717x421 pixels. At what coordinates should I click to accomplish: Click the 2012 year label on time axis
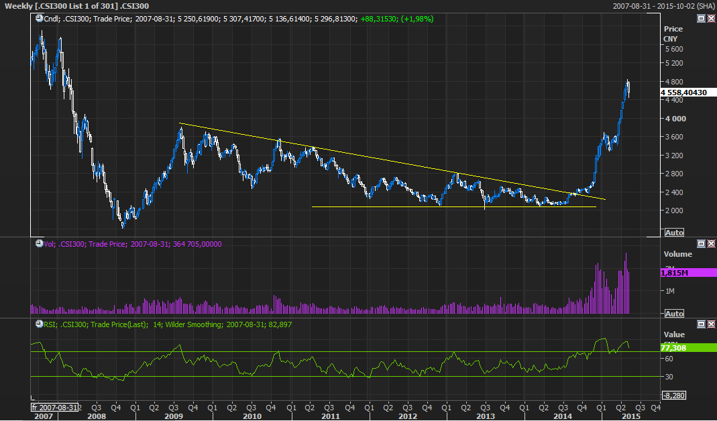[x=408, y=416]
